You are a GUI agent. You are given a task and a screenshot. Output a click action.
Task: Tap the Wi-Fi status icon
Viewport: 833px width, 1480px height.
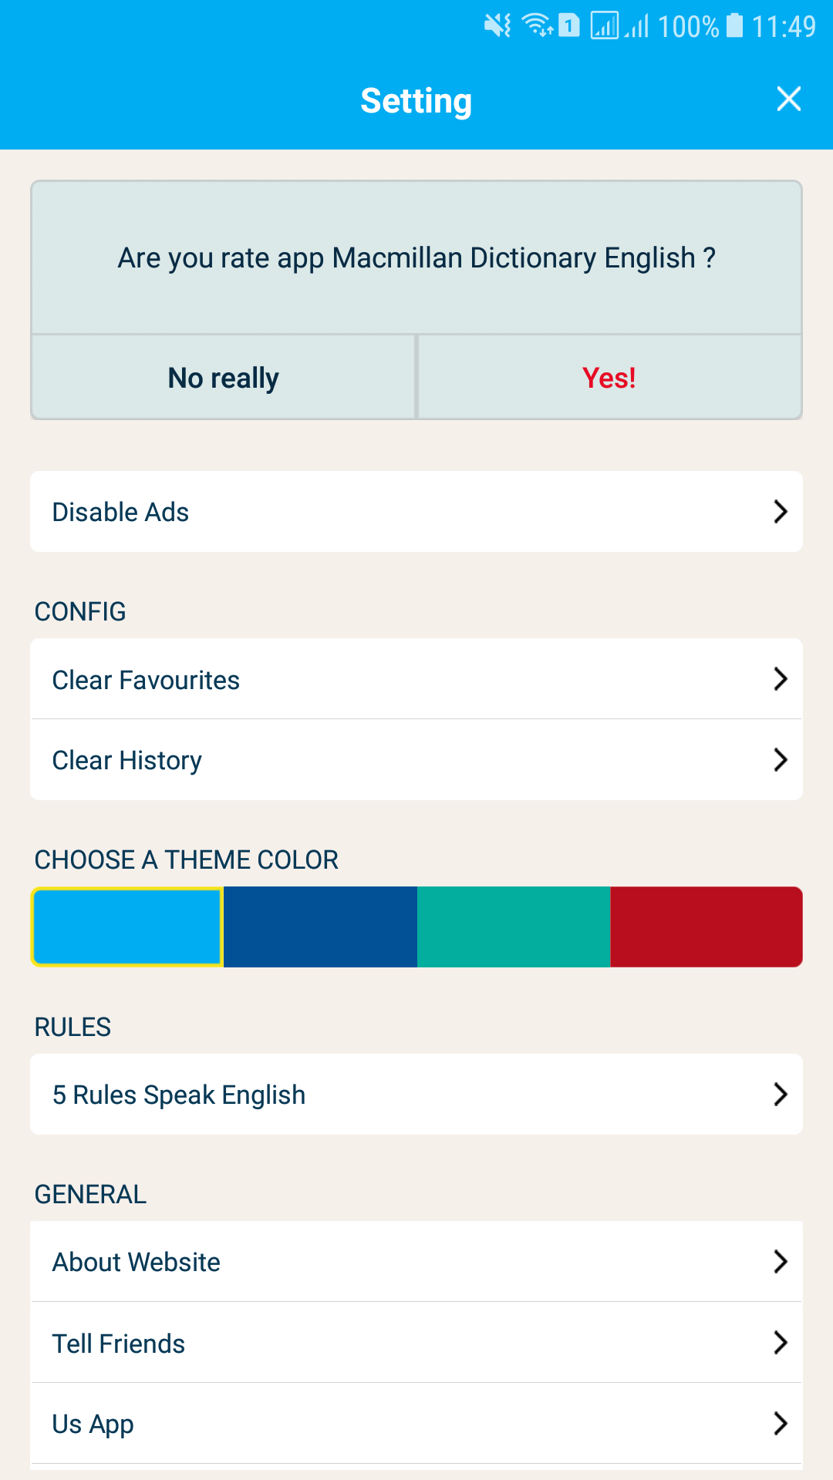click(537, 26)
